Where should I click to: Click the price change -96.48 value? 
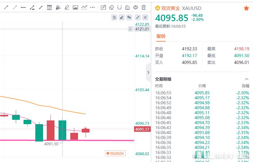(197, 15)
